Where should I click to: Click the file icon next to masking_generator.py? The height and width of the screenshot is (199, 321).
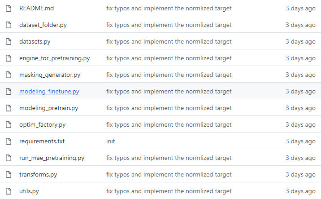(x=8, y=75)
